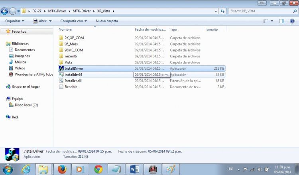Open the Organizar menu
Screen dimensions: 299x175
click(x=15, y=21)
